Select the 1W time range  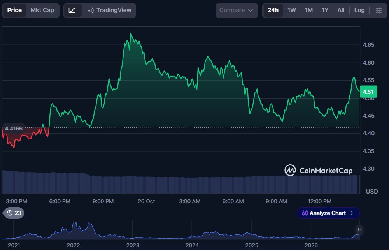(x=291, y=10)
